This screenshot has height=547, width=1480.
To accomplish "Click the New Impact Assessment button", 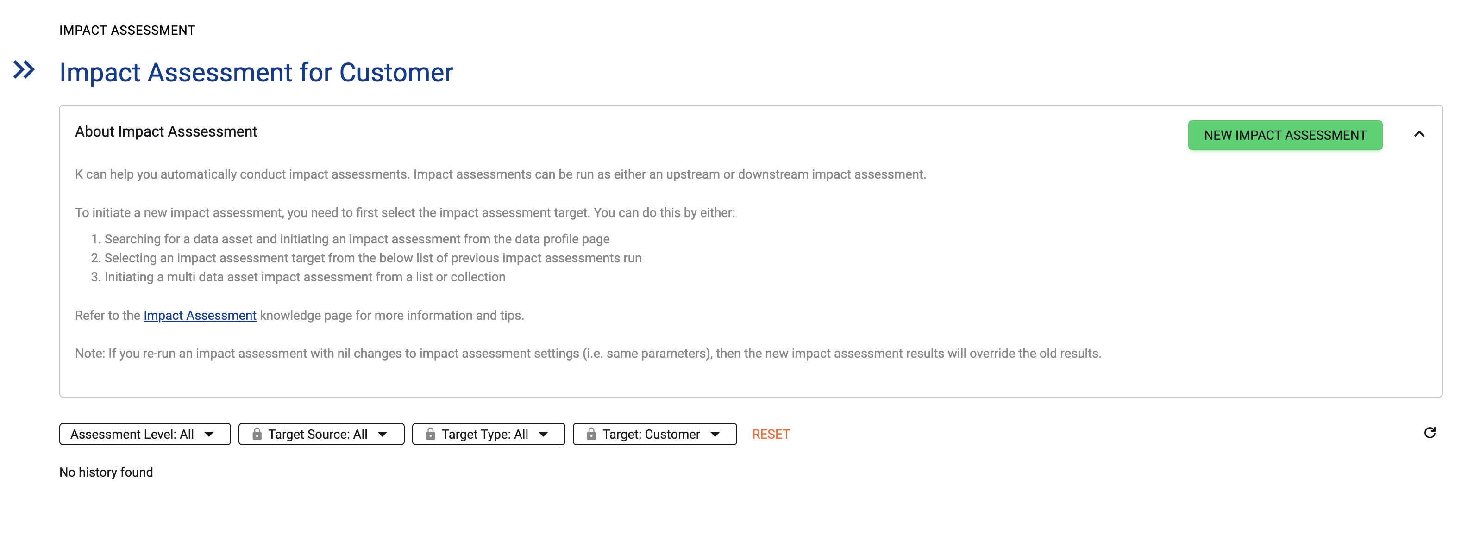I will (1285, 136).
